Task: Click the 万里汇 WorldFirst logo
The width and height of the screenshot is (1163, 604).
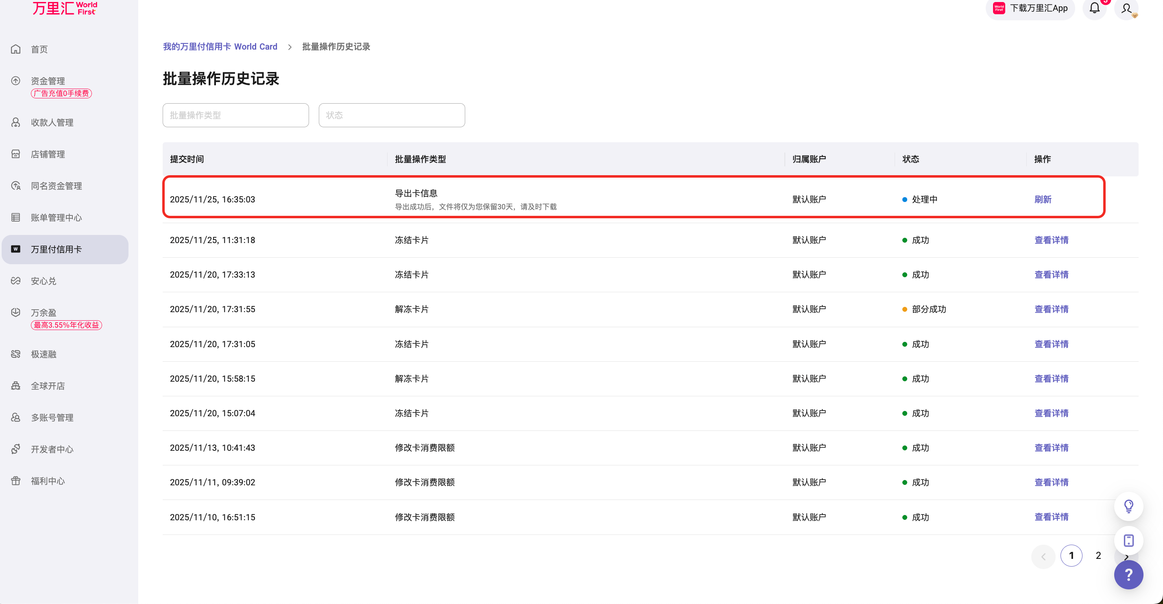Action: tap(65, 8)
